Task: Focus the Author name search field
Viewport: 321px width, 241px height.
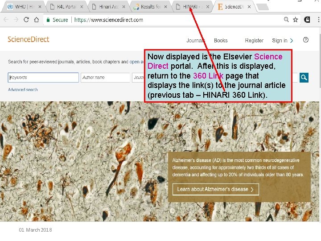Action: [x=105, y=78]
